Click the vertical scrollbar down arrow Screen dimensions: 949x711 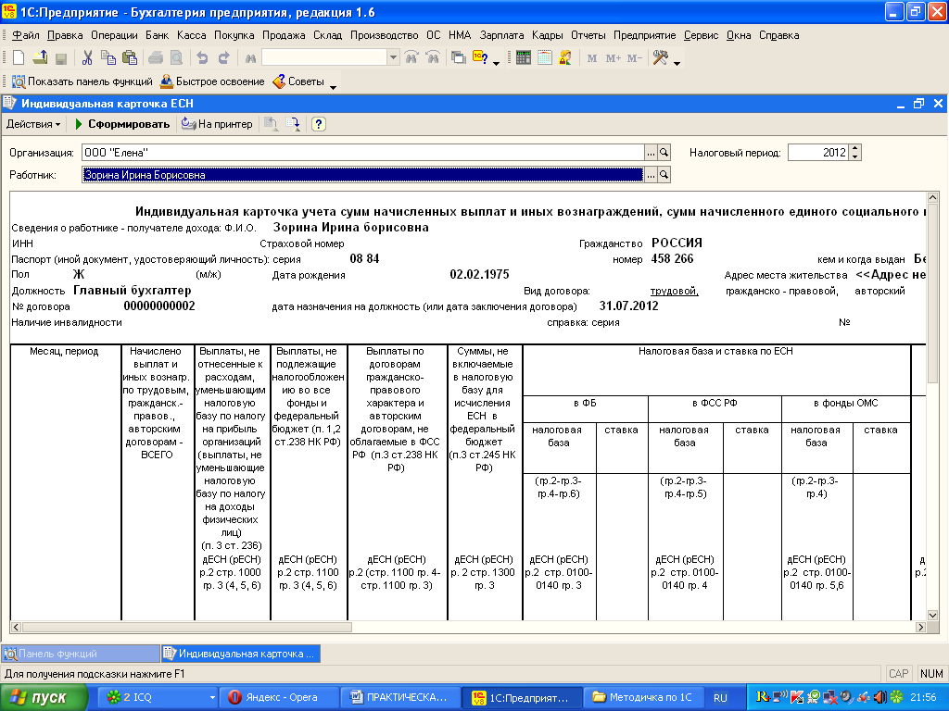[932, 615]
